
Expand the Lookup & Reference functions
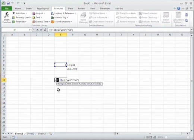[63, 13]
